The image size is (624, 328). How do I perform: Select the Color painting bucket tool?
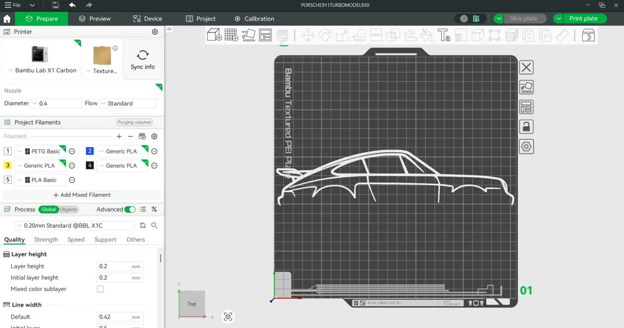coord(427,35)
